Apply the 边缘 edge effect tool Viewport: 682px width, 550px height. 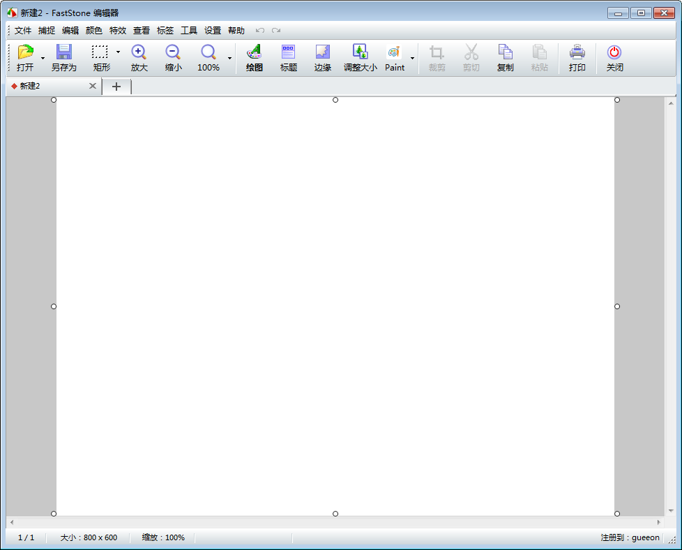323,52
